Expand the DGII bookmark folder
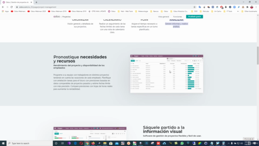 194,11
